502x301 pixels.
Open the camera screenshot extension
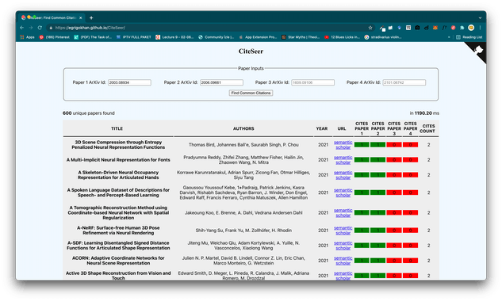[x=417, y=28]
